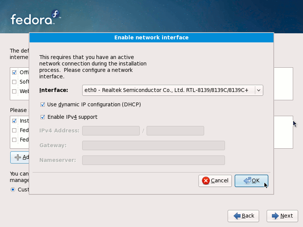
Task: Click the IPv4 netmask field after the slash
Action: (175, 131)
